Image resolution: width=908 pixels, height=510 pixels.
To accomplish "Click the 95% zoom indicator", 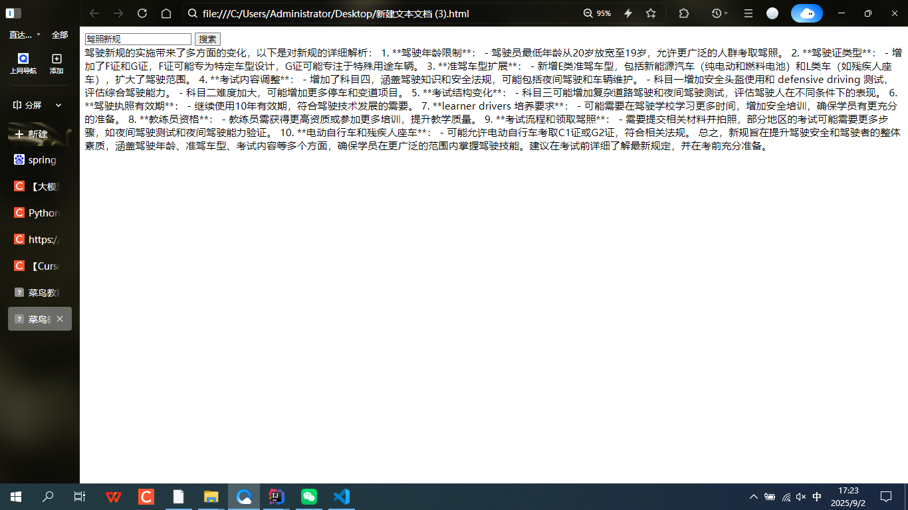I will click(x=597, y=13).
